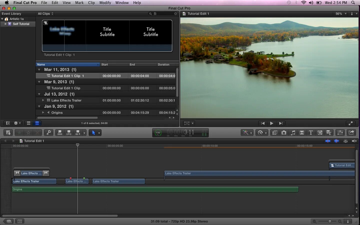Toggle the Inspector panel

pos(340,133)
